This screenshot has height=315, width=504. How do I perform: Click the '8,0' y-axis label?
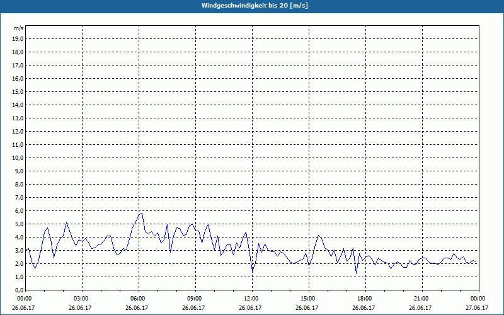click(19, 184)
